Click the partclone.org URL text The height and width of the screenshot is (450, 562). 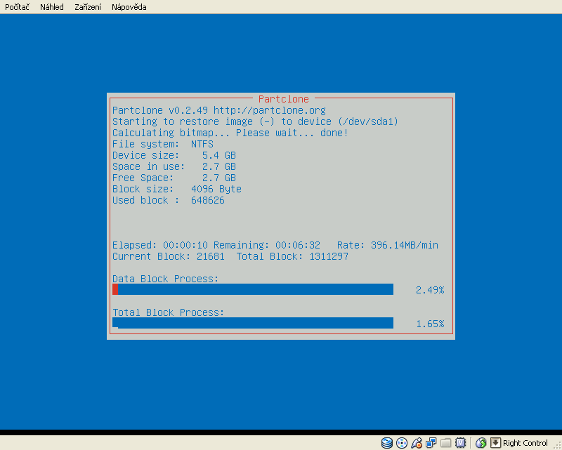(269, 110)
